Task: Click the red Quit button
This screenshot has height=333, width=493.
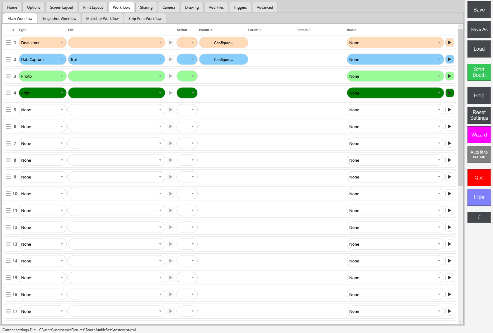Action: tap(479, 178)
